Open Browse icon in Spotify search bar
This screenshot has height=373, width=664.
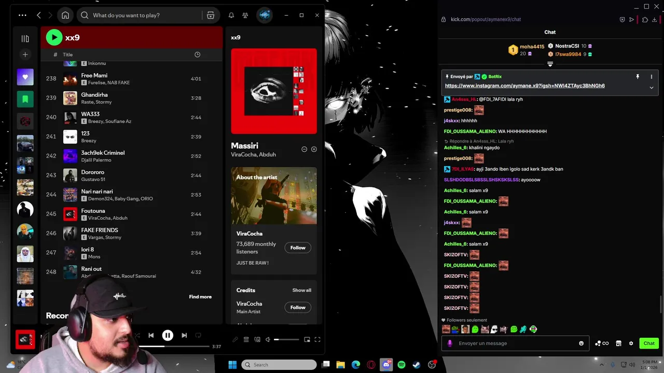click(x=211, y=15)
